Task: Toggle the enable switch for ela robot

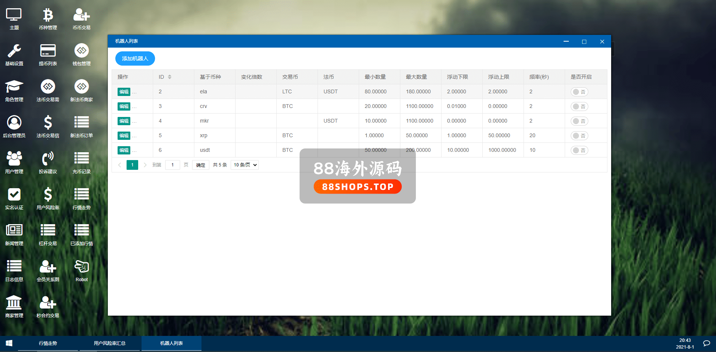Action: click(x=579, y=92)
